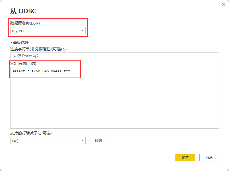The height and width of the screenshot is (171, 229).
Task: Click empty area of SQL 语句 text box
Action: [x=115, y=104]
